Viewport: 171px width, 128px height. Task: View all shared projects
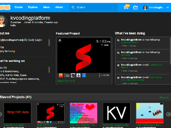click(x=164, y=97)
